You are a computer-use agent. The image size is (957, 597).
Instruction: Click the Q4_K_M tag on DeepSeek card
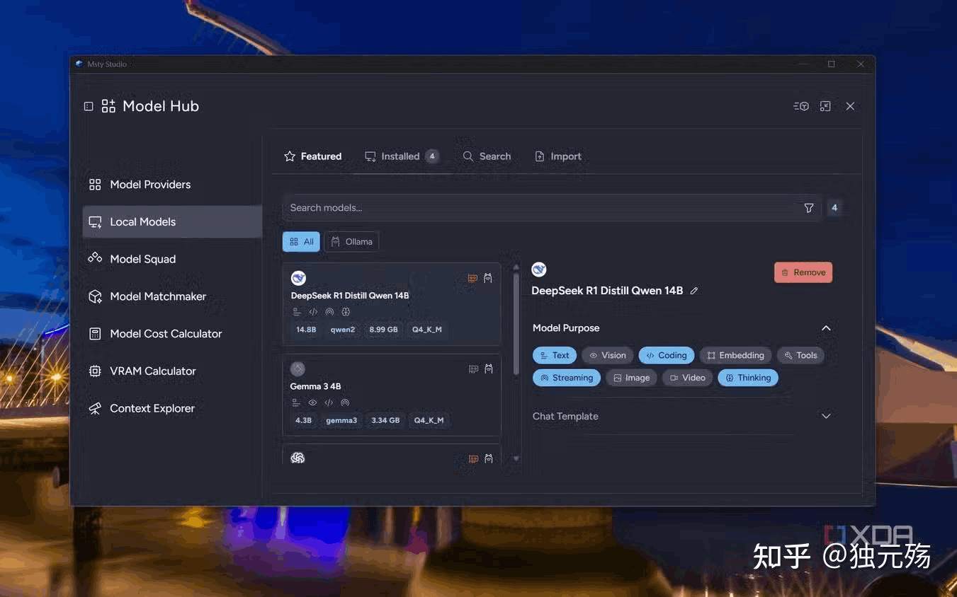(x=426, y=330)
